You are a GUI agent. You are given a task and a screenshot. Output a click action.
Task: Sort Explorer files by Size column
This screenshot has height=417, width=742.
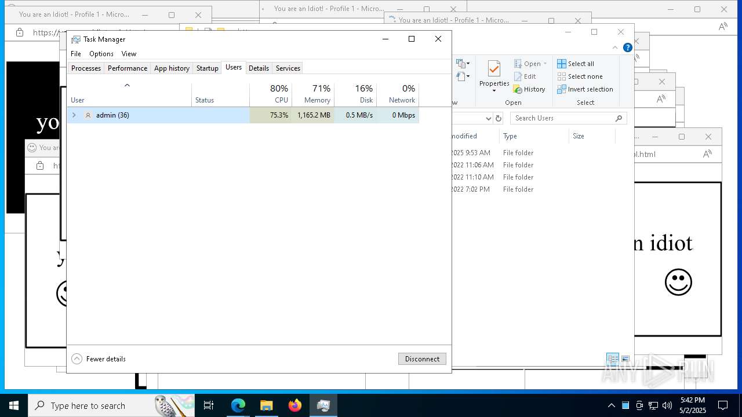(x=591, y=136)
